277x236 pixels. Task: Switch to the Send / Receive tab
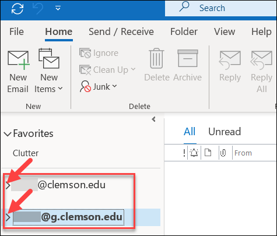point(121,31)
